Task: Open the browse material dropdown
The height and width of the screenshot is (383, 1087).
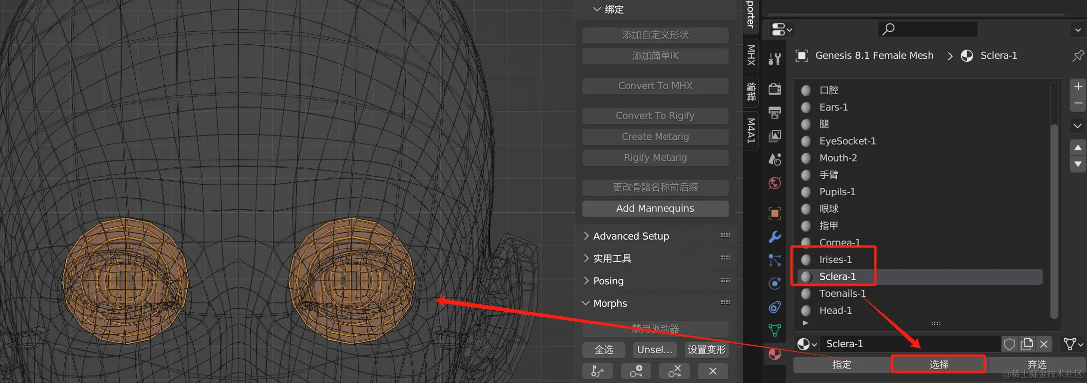Action: (x=807, y=344)
